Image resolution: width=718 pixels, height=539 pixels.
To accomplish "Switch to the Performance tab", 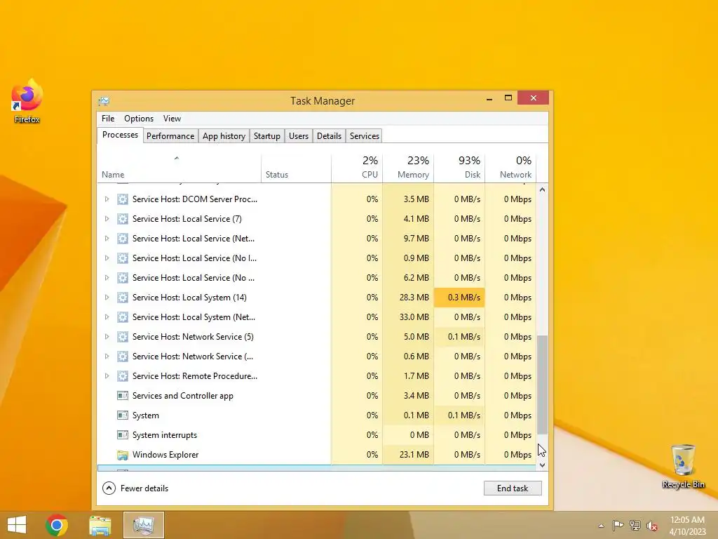I will tap(170, 136).
